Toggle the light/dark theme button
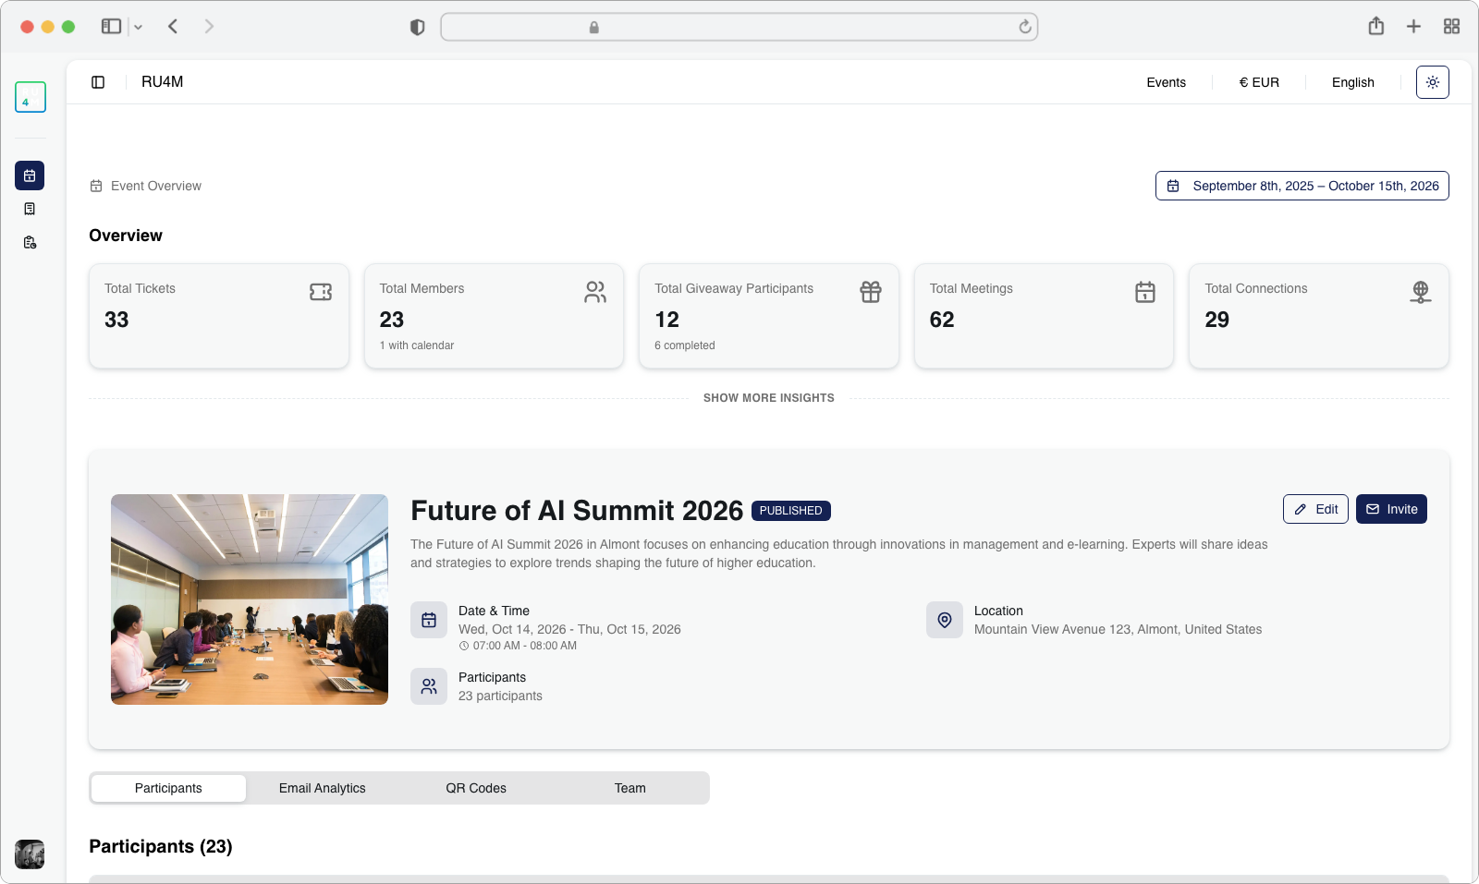This screenshot has width=1479, height=884. [1432, 82]
